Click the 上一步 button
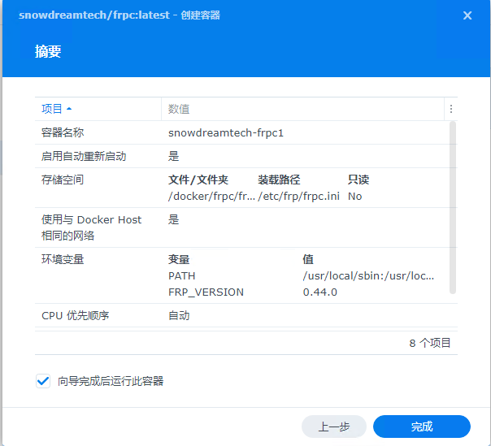 point(334,427)
